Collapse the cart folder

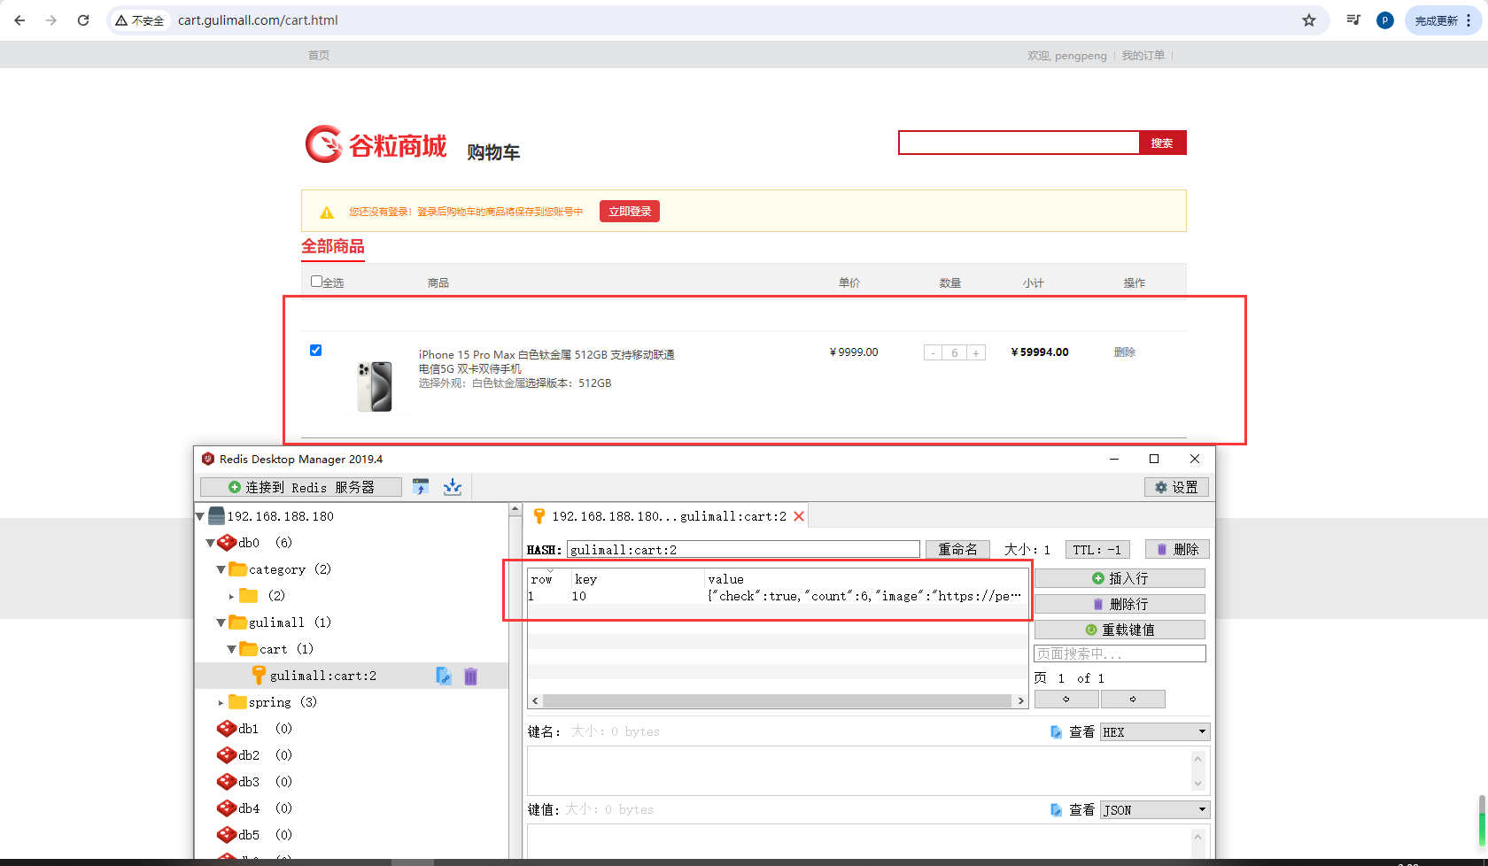(x=232, y=649)
